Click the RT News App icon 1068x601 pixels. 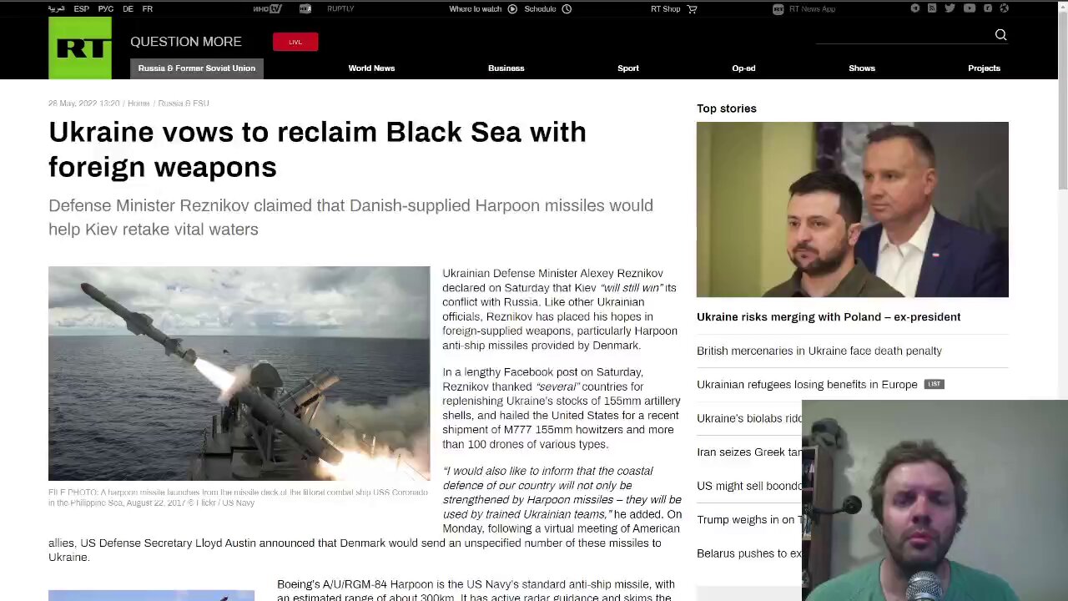(778, 8)
